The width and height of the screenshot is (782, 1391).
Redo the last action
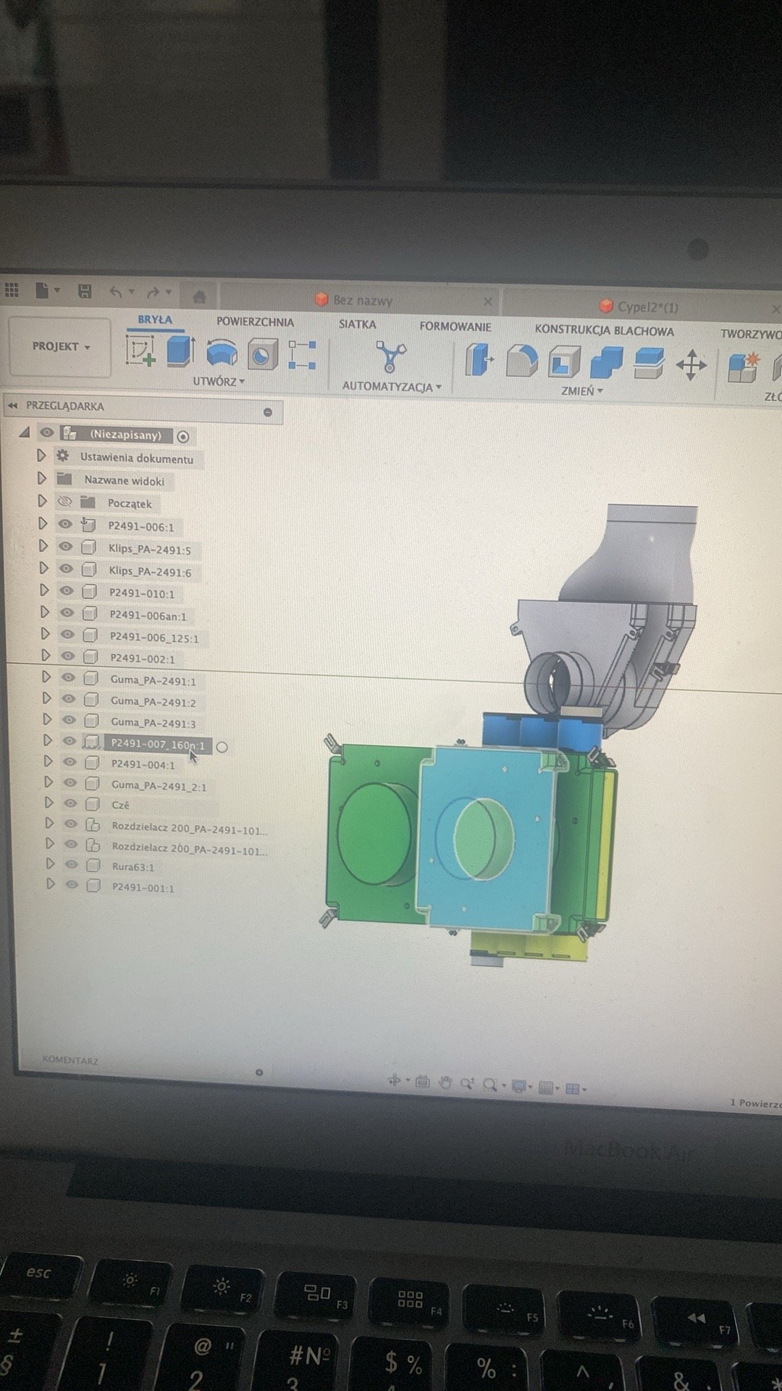152,293
